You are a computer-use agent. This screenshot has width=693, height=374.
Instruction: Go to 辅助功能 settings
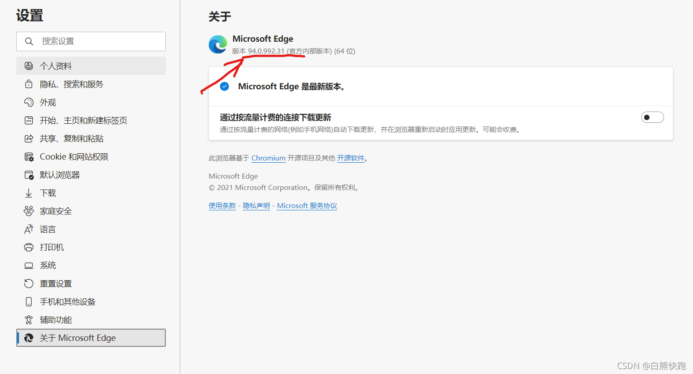(x=91, y=320)
